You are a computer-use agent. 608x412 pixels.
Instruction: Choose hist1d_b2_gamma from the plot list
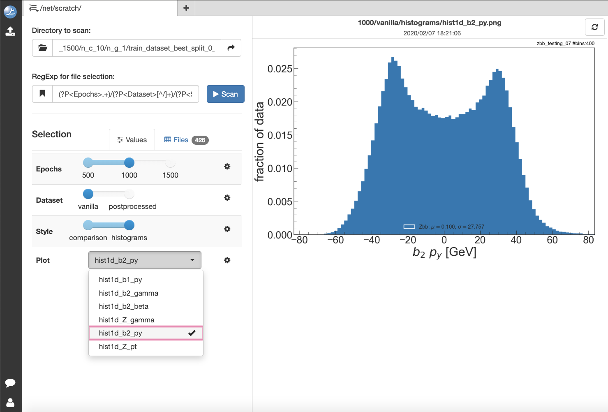click(128, 293)
